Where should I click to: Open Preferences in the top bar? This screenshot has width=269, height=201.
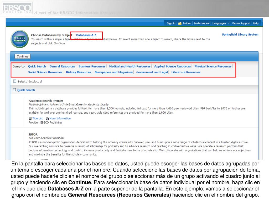[x=201, y=23]
